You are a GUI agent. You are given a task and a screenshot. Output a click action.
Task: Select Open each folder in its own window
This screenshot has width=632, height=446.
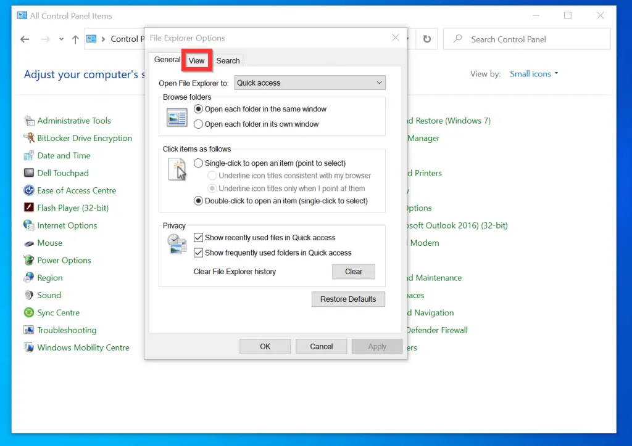click(198, 124)
